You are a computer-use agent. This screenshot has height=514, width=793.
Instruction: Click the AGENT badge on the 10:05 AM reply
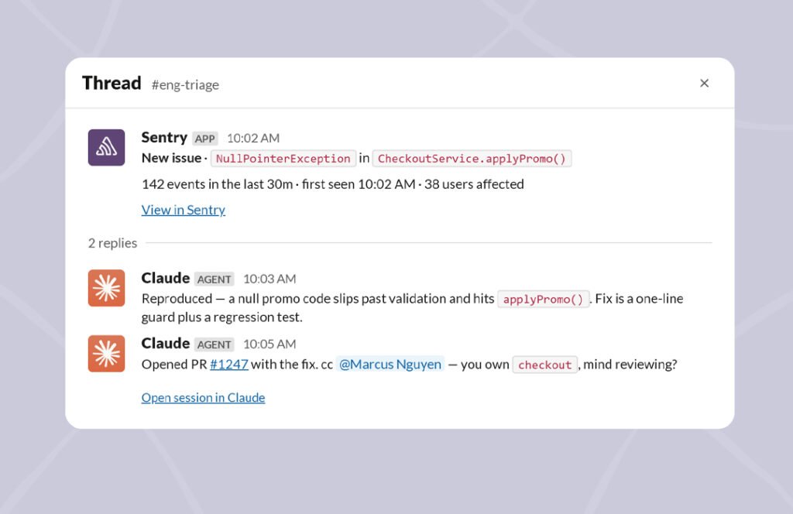[214, 344]
